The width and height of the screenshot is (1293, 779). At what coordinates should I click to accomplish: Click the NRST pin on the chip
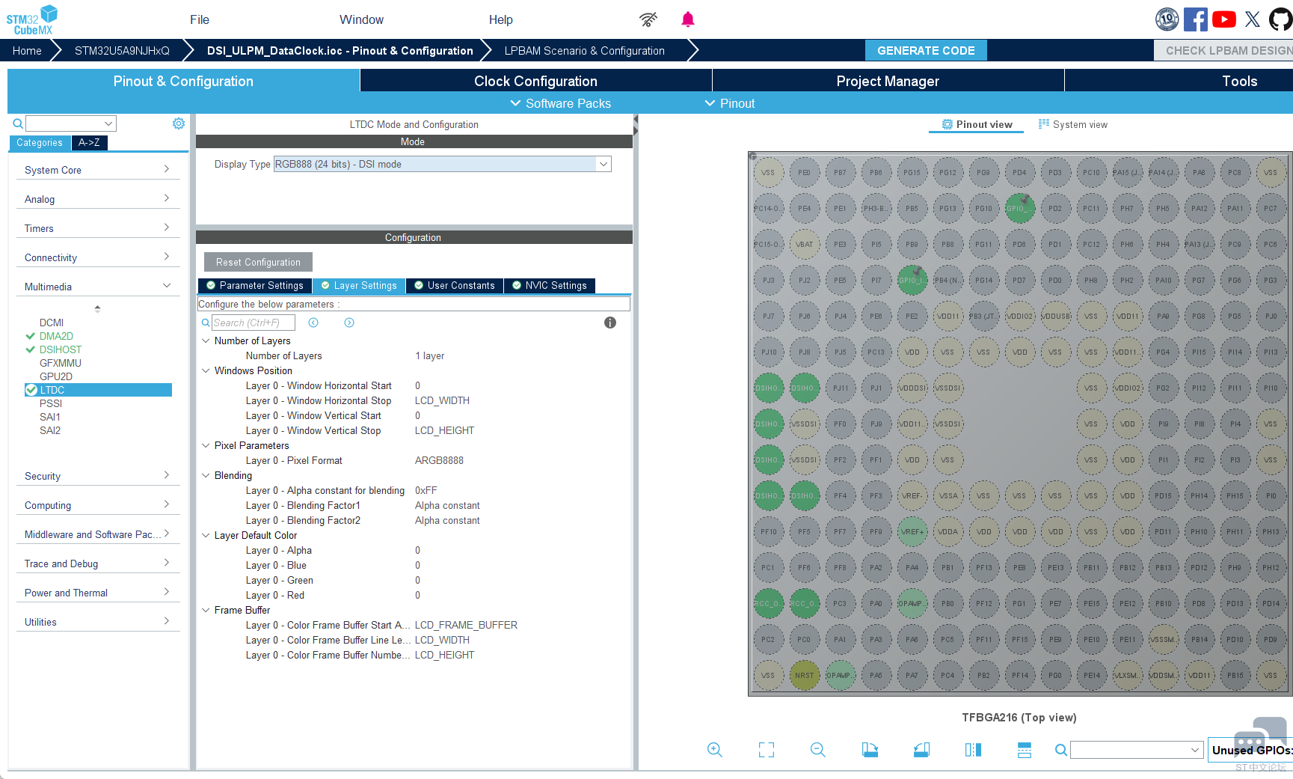(804, 676)
